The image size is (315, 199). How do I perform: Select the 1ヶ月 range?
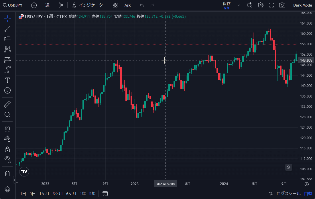click(44, 194)
